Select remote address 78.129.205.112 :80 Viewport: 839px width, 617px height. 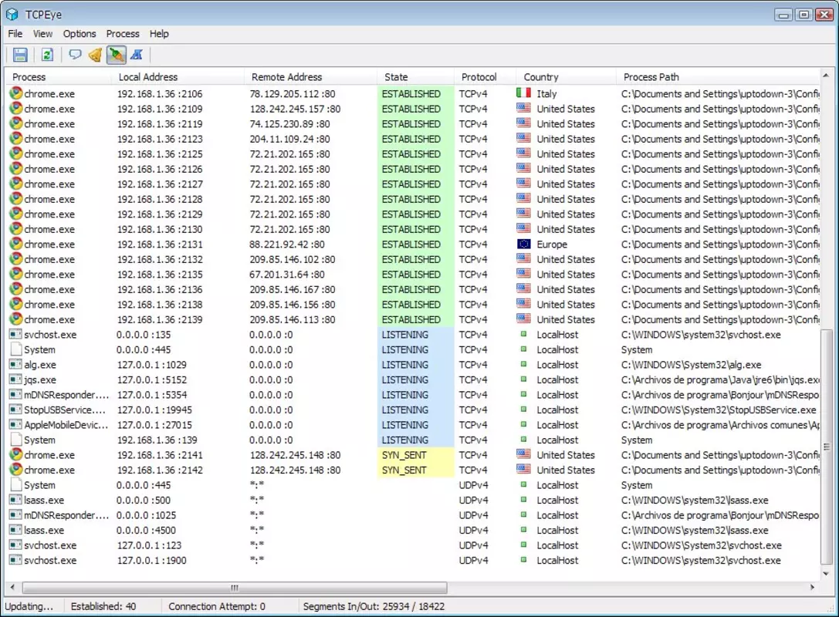pos(293,93)
